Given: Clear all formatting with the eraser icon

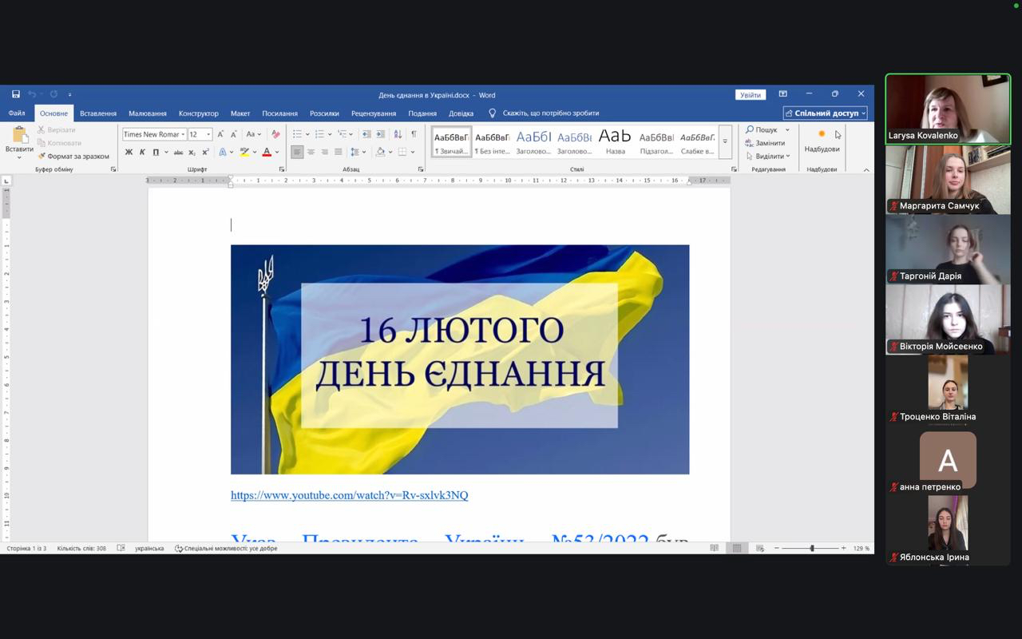Looking at the screenshot, I should click(x=275, y=134).
